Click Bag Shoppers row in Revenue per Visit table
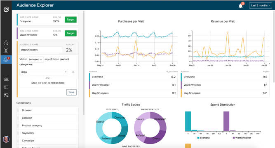Viewport: 275px width, 148px height. pyautogui.click(x=225, y=93)
